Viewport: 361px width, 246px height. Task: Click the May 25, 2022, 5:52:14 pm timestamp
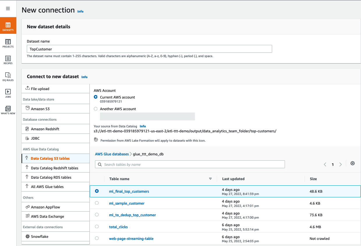240,229
